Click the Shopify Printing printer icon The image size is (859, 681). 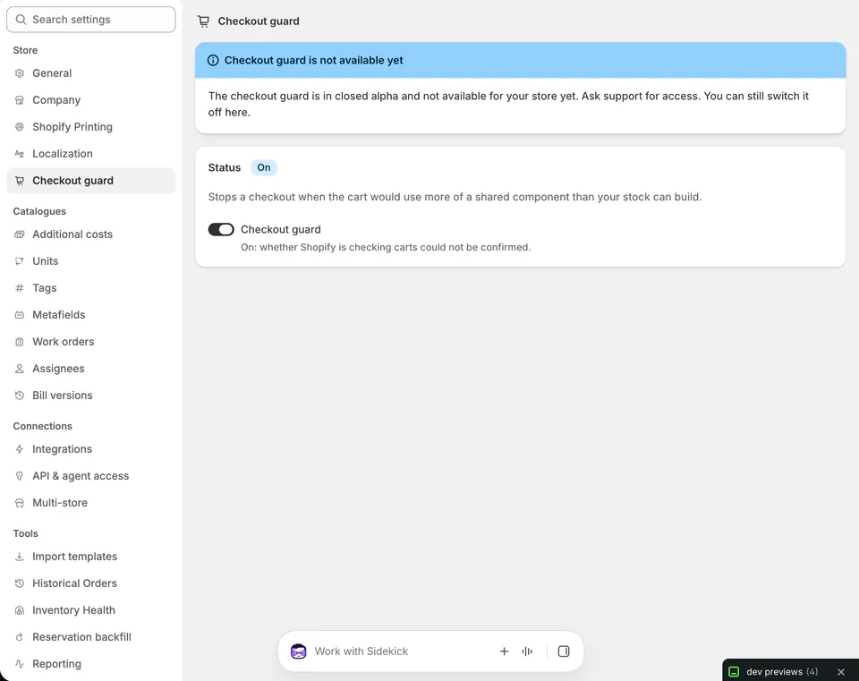pos(20,126)
